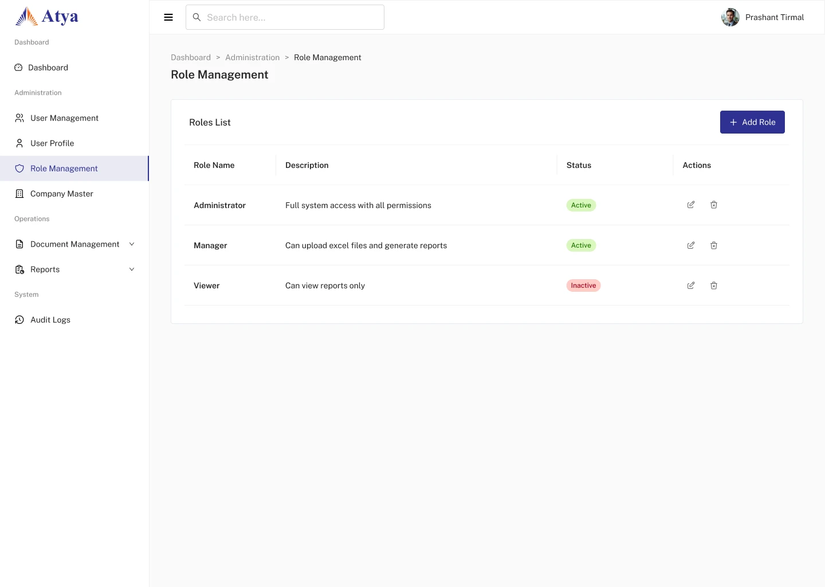Click the Role Management breadcrumb text

328,57
